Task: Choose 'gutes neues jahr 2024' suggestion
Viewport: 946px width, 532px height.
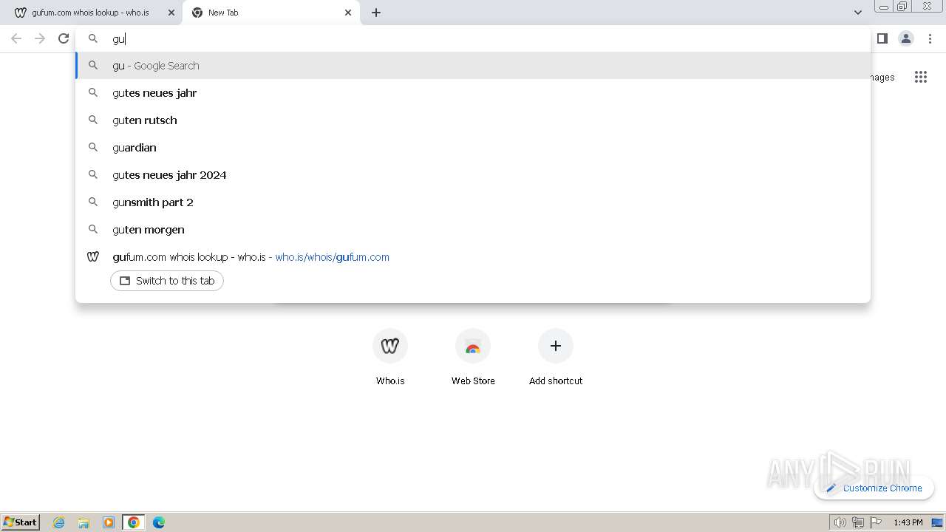Action: 473,175
